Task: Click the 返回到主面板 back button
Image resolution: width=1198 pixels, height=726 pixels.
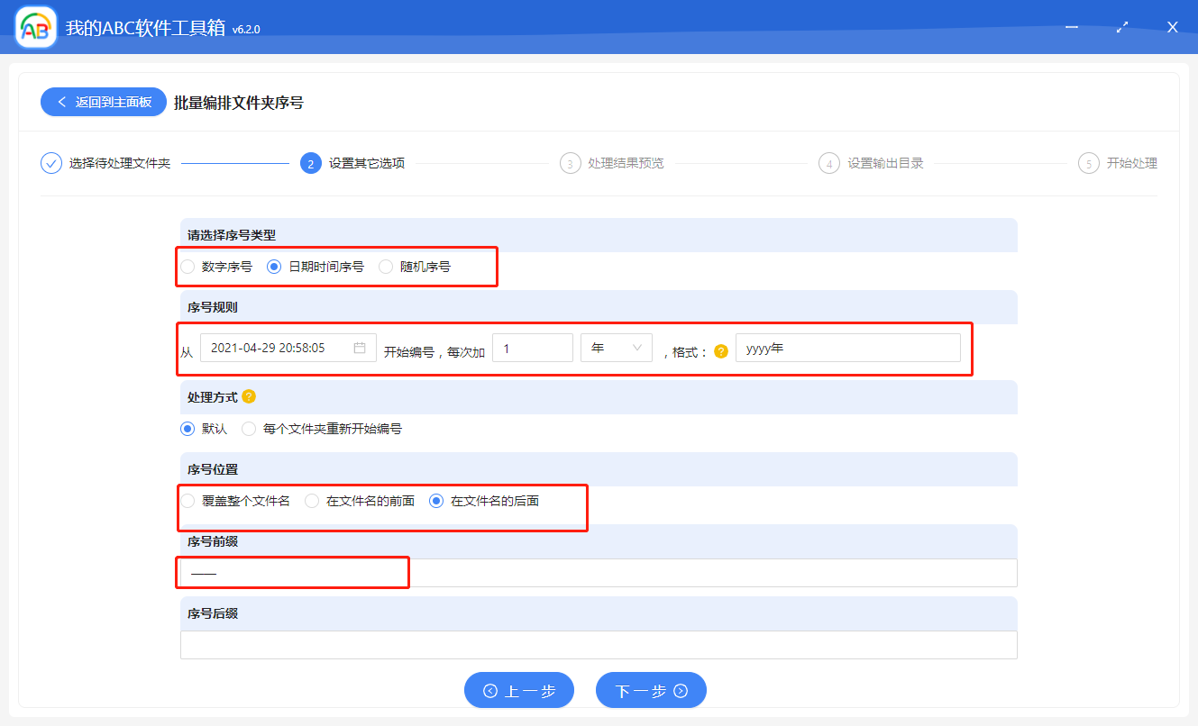Action: (103, 102)
